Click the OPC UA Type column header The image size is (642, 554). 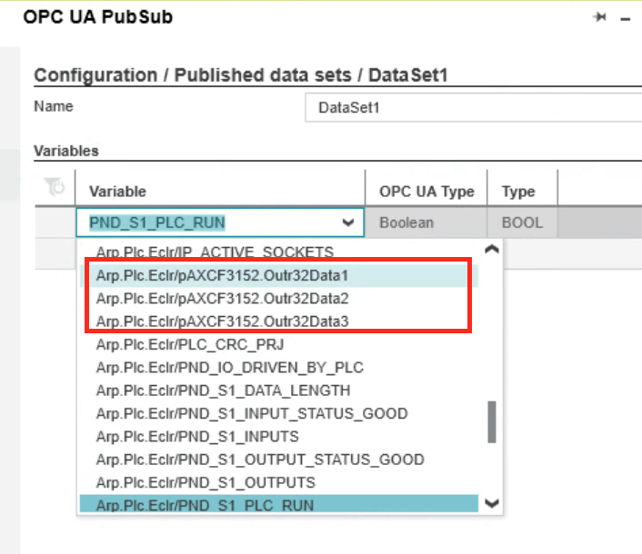[x=426, y=192]
